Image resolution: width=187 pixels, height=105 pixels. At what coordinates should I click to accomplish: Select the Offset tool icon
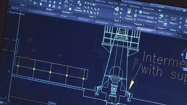(59, 7)
